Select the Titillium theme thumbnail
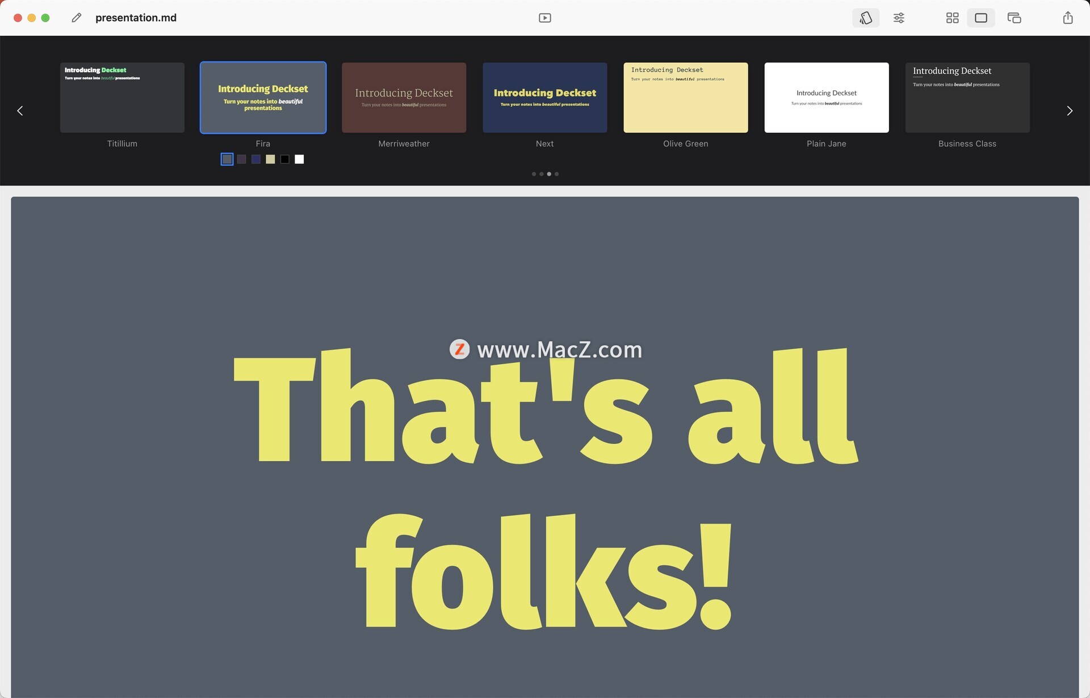Screen dimensions: 1090x698 click(x=122, y=98)
